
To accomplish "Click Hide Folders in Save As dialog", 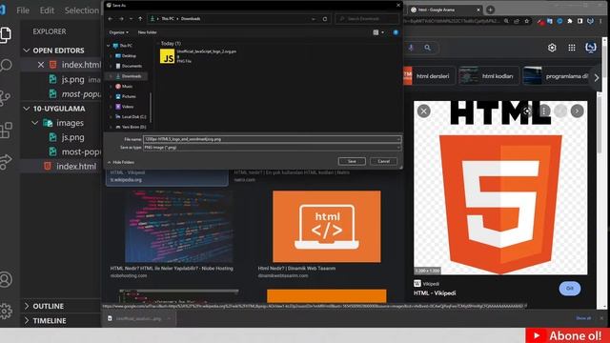I will pyautogui.click(x=121, y=162).
